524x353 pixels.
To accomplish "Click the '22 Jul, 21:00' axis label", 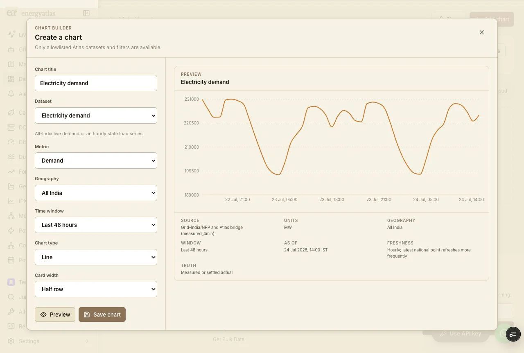I will point(237,199).
